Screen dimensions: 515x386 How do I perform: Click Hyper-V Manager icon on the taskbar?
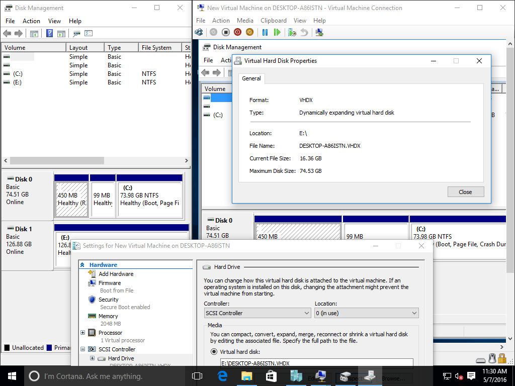(296, 376)
